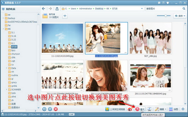
Task: Go back to the previous folder
Action: [44, 9]
